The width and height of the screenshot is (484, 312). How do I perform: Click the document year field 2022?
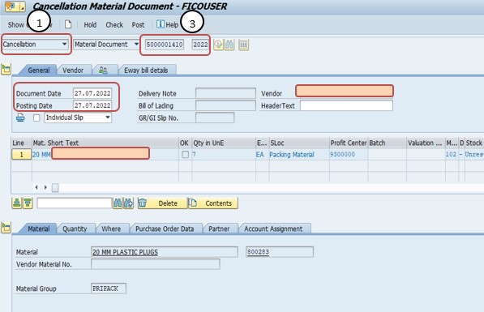point(200,45)
